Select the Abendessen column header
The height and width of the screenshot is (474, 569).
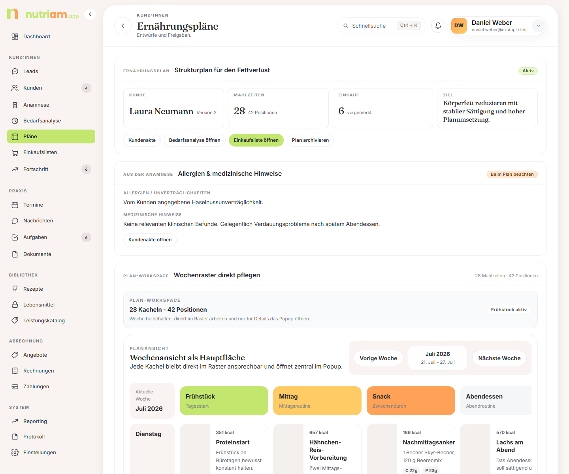pyautogui.click(x=496, y=401)
